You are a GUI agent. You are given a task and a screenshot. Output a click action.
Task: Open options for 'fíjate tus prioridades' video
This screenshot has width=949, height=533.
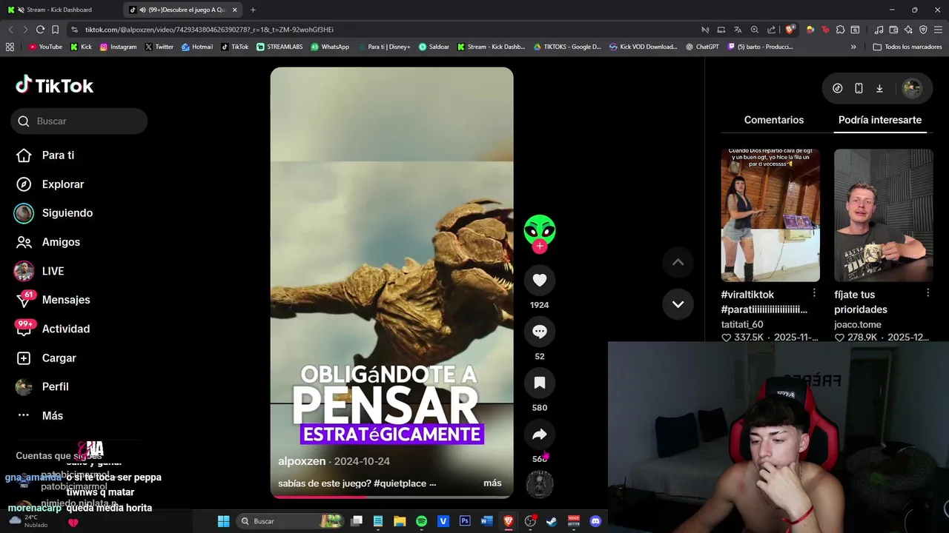pyautogui.click(x=927, y=294)
